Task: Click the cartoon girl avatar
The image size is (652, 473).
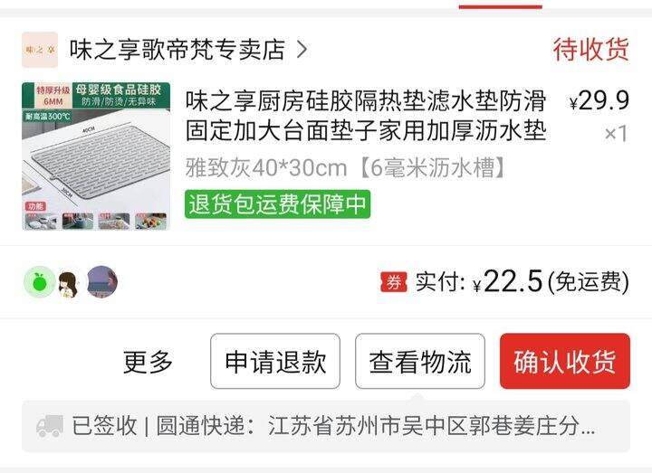Action: pos(69,283)
